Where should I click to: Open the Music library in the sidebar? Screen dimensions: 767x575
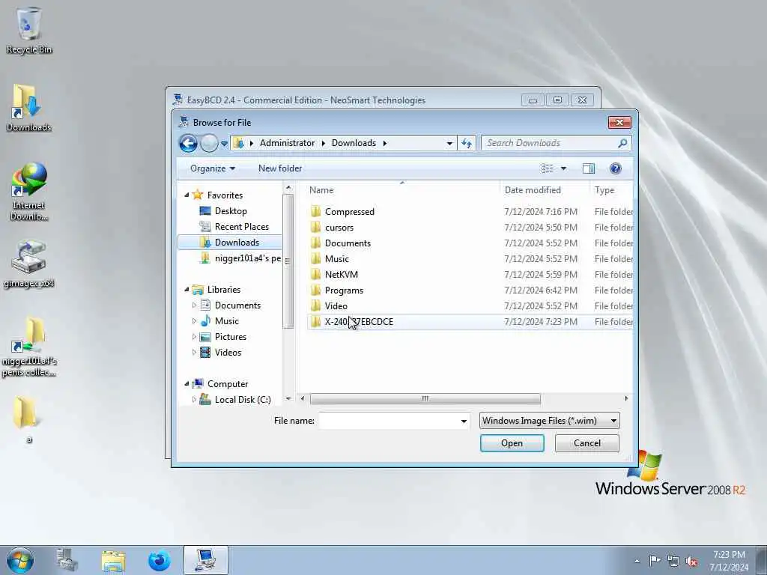(226, 320)
